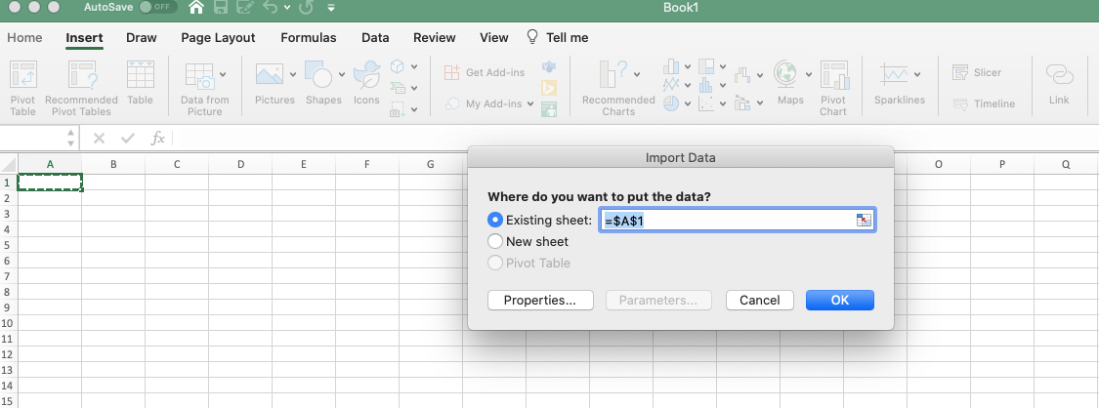Screen dimensions: 1099x408
Task: Click the Visio Data Visualizer add-in icon
Action: point(549,67)
